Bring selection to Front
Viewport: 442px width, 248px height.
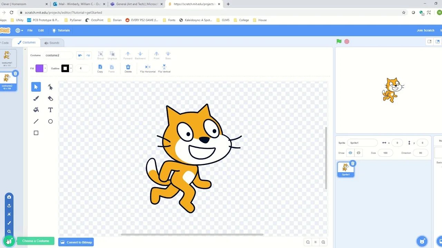[x=156, y=55]
